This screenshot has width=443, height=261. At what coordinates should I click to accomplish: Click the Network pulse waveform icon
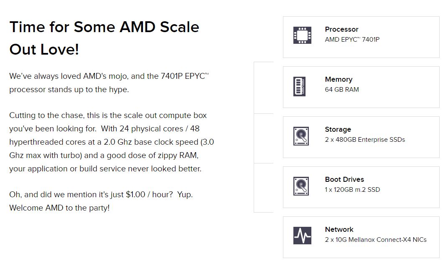pos(302,236)
